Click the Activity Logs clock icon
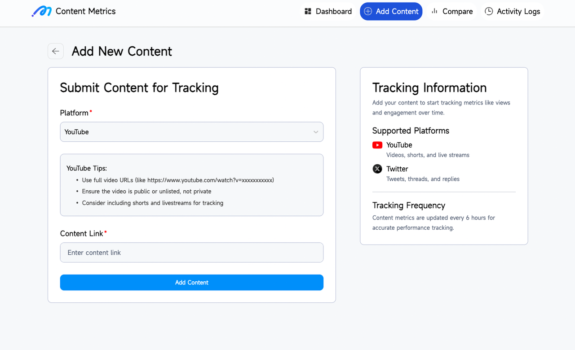 489,11
